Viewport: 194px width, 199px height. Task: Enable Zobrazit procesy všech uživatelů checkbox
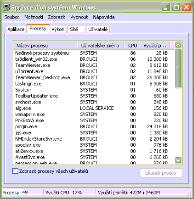pos(15,171)
